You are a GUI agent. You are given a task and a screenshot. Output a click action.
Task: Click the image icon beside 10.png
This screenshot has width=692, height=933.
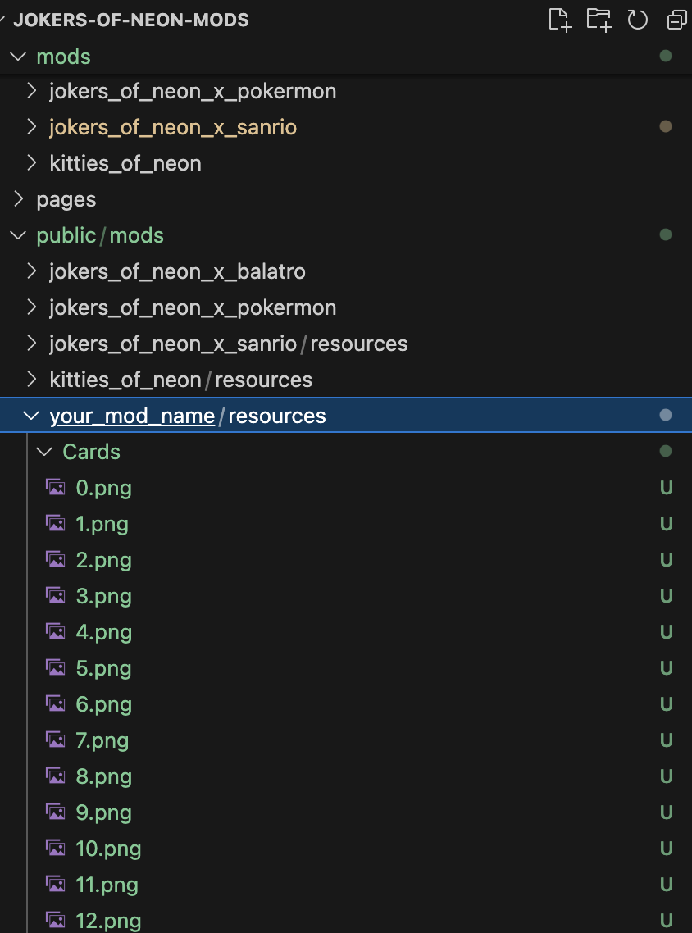pos(56,848)
